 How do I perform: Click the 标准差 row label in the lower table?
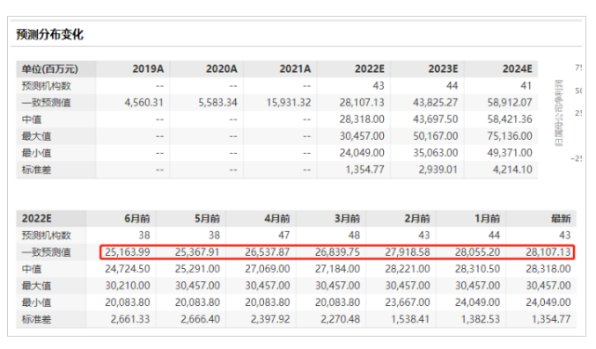[36, 319]
